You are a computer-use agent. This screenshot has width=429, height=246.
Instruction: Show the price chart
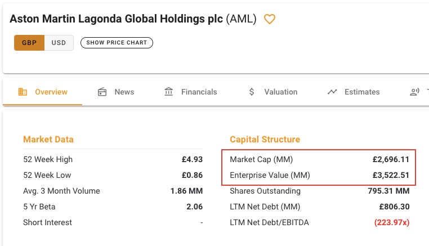click(117, 43)
